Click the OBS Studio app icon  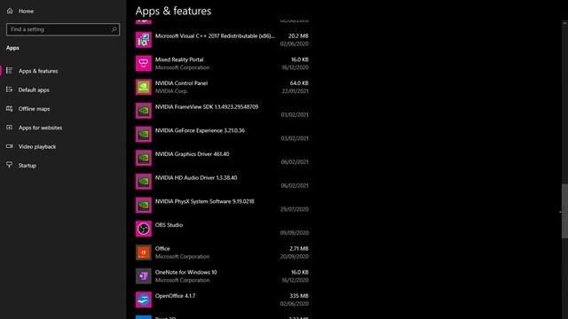[144, 229]
